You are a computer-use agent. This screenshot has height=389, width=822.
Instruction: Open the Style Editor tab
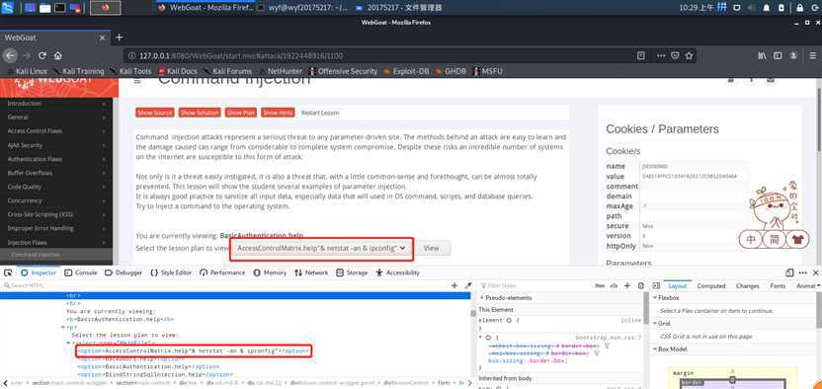coord(171,272)
